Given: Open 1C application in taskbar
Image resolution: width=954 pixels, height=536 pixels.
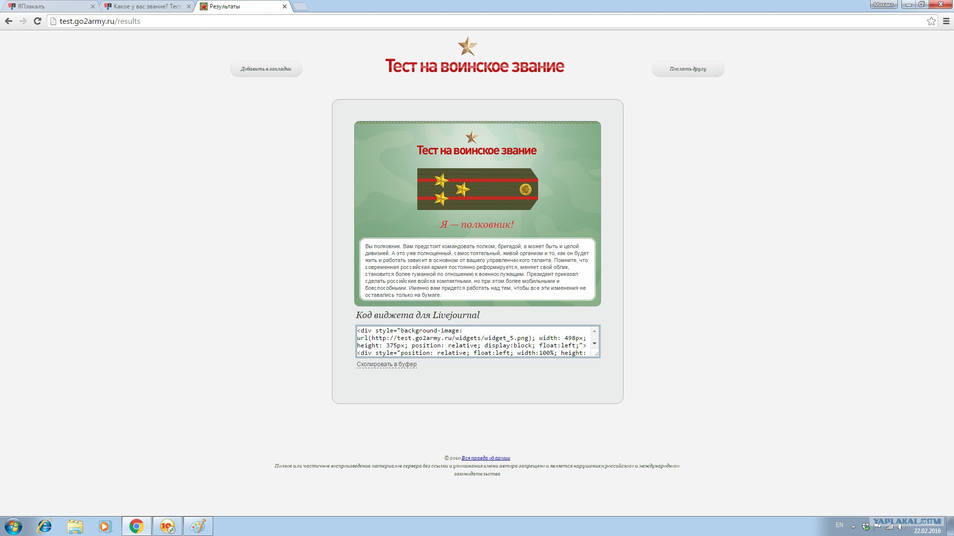Looking at the screenshot, I should click(x=167, y=526).
